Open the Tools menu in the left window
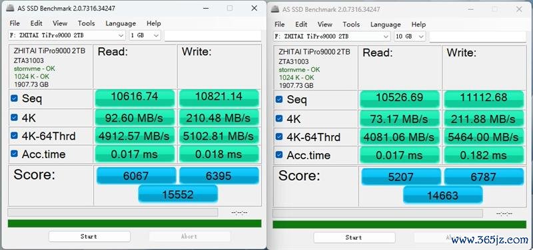Viewport: 533px width, 250px height. pyautogui.click(x=86, y=23)
